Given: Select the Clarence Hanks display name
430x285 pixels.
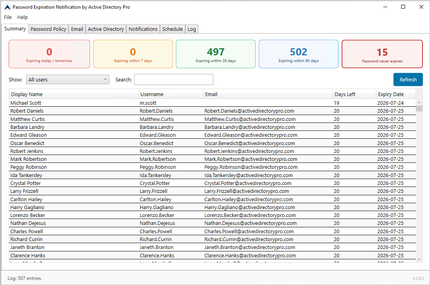Looking at the screenshot, I should (28, 255).
